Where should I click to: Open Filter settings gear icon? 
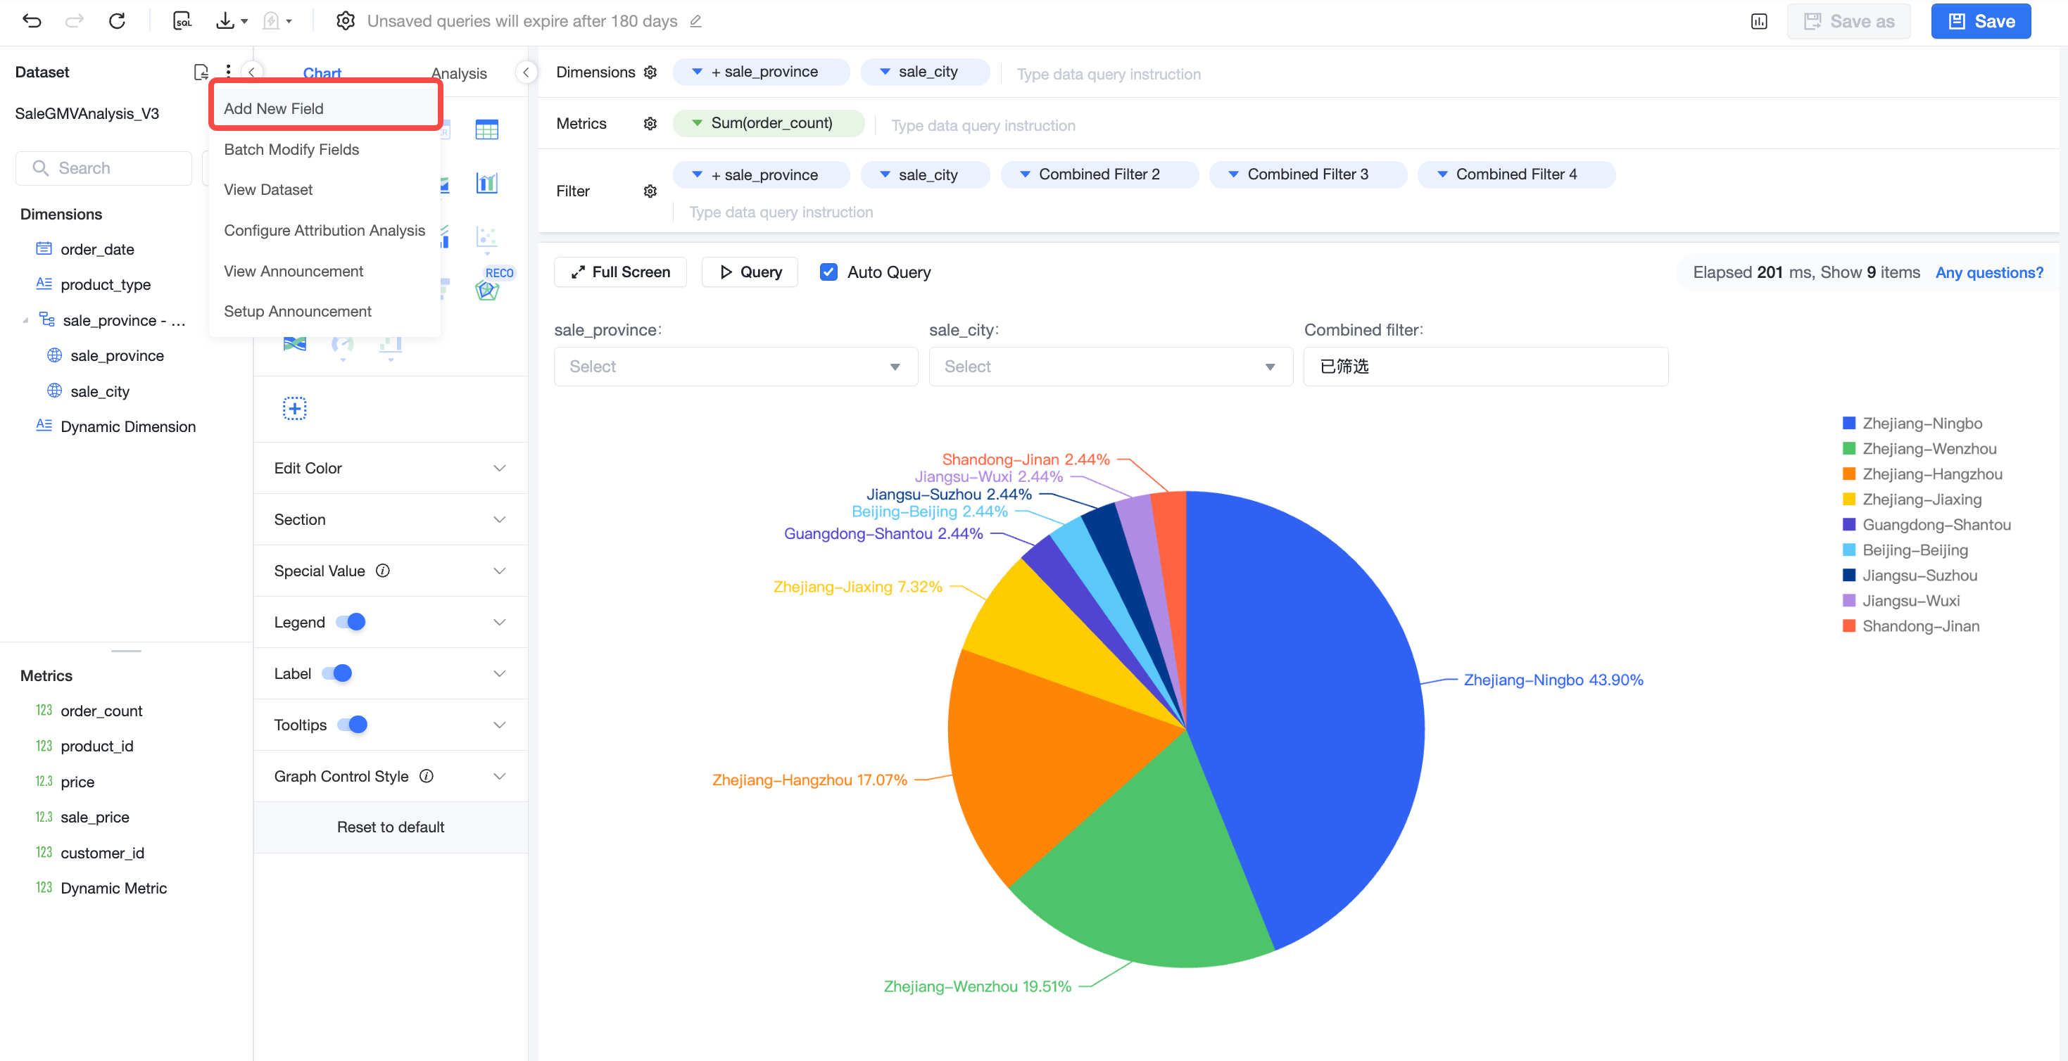click(x=650, y=191)
